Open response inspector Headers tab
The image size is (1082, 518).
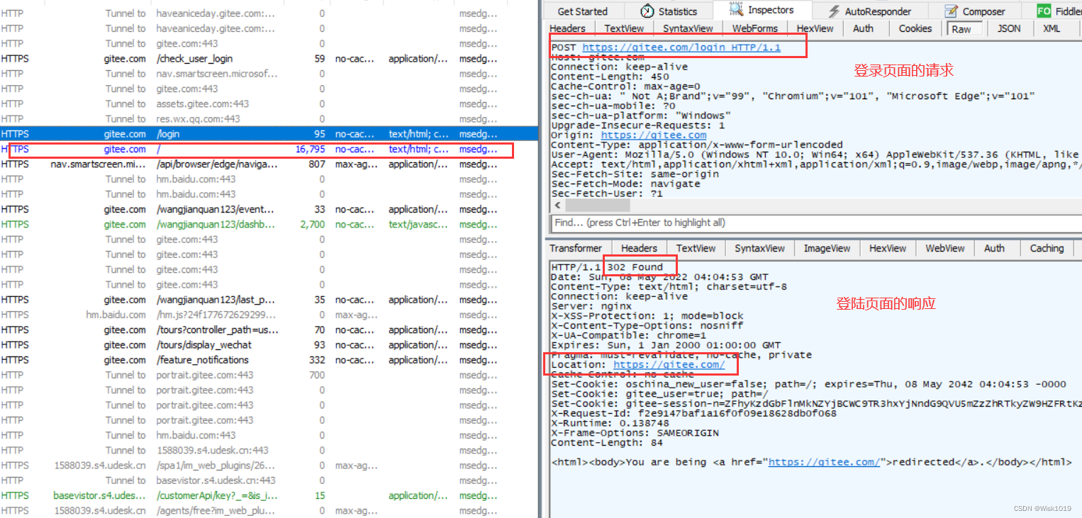pos(639,248)
